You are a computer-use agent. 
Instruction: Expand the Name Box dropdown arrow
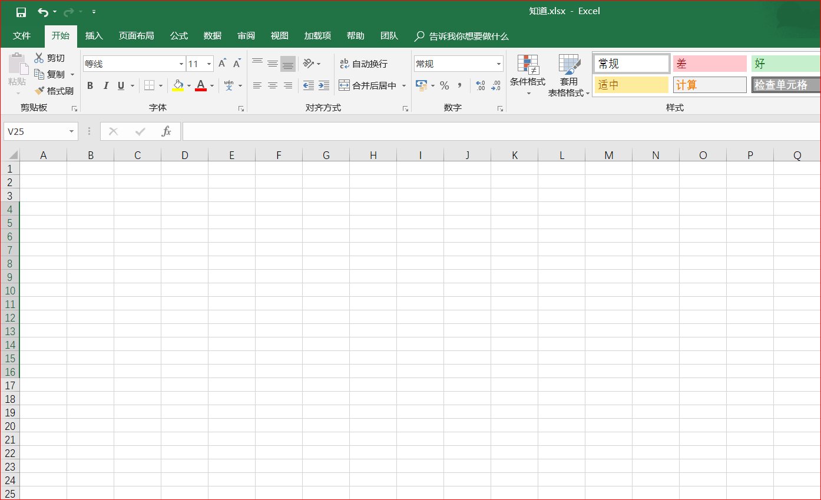point(71,131)
